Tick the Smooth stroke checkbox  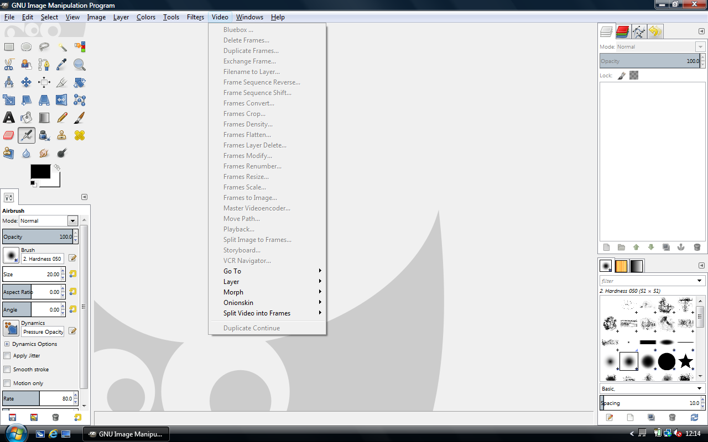(x=7, y=370)
